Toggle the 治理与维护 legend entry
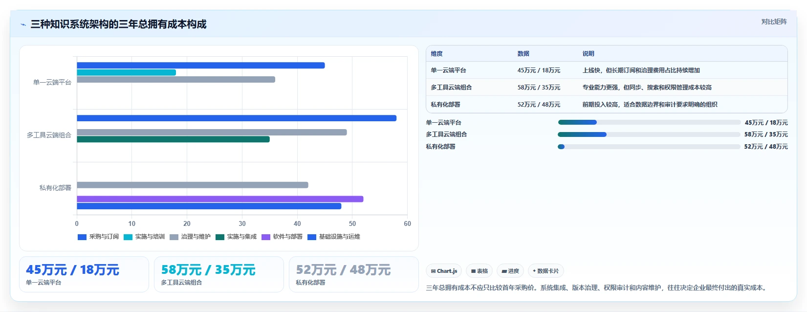This screenshot has width=807, height=312. [x=190, y=237]
